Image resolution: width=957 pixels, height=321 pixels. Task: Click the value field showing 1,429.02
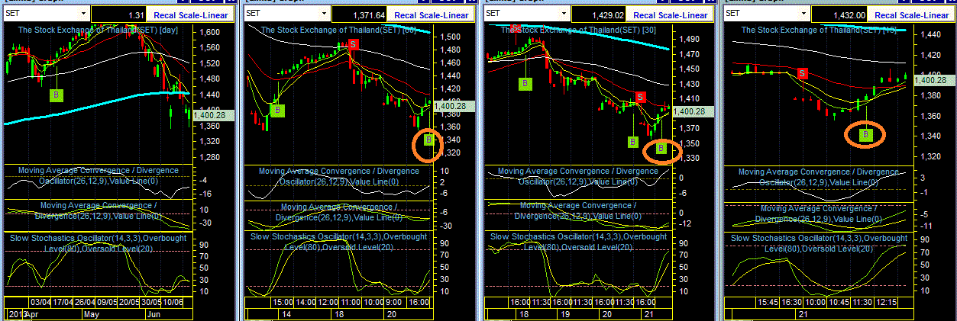(598, 14)
